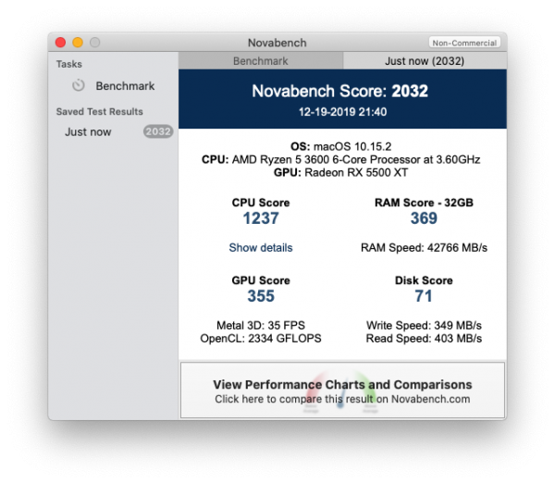This screenshot has height=484, width=555.
Task: Click the 2032 score badge in sidebar
Action: [x=158, y=131]
